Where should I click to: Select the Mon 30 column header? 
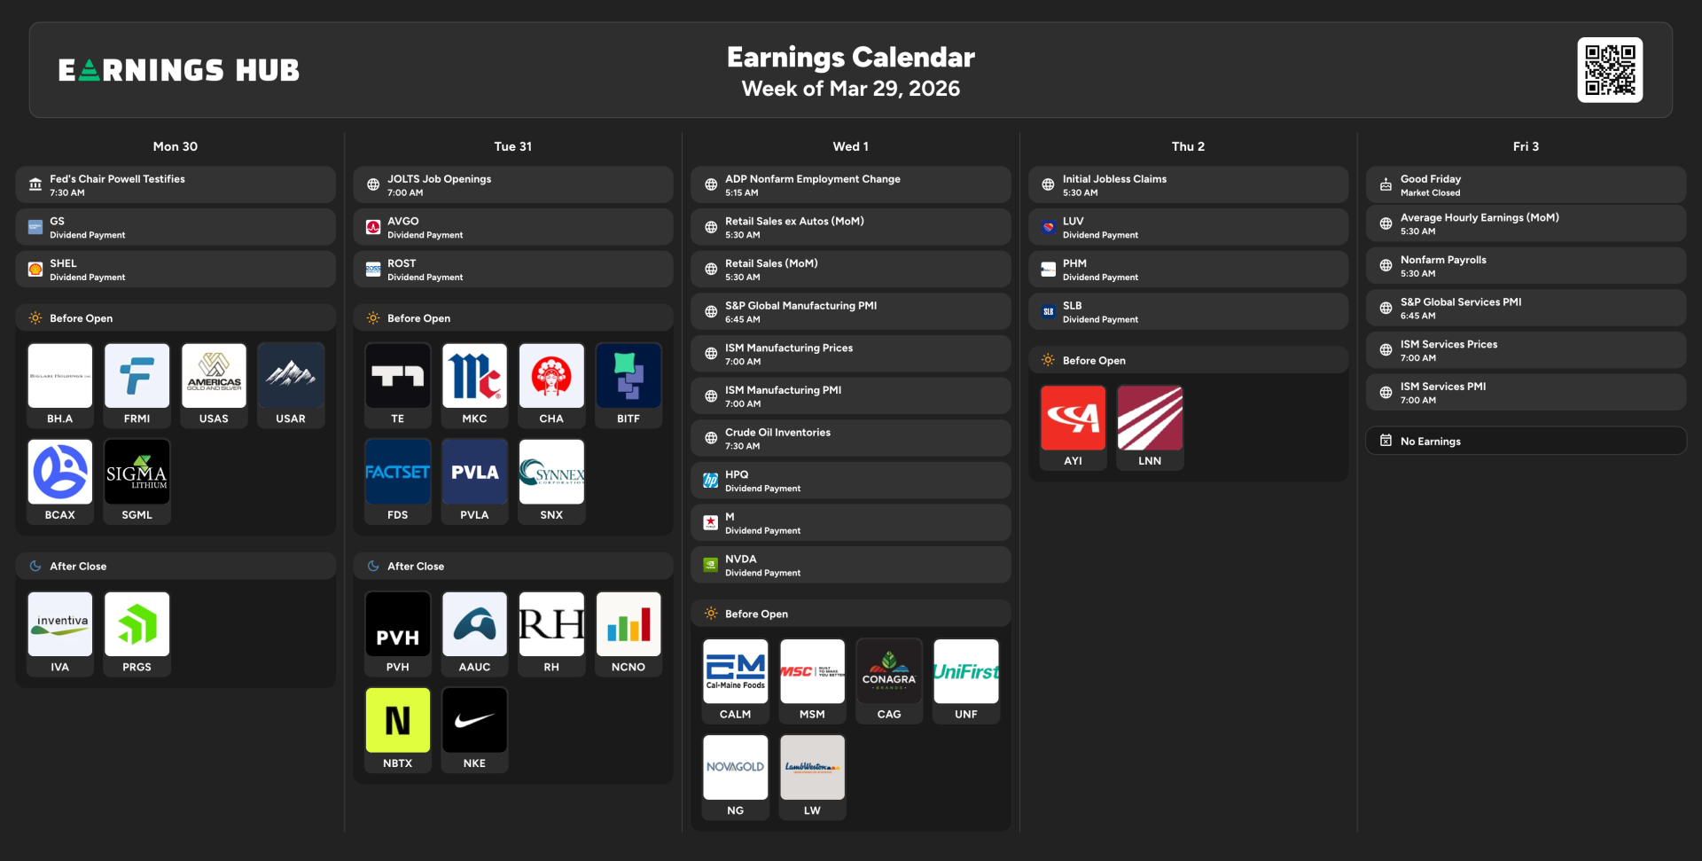pos(176,146)
